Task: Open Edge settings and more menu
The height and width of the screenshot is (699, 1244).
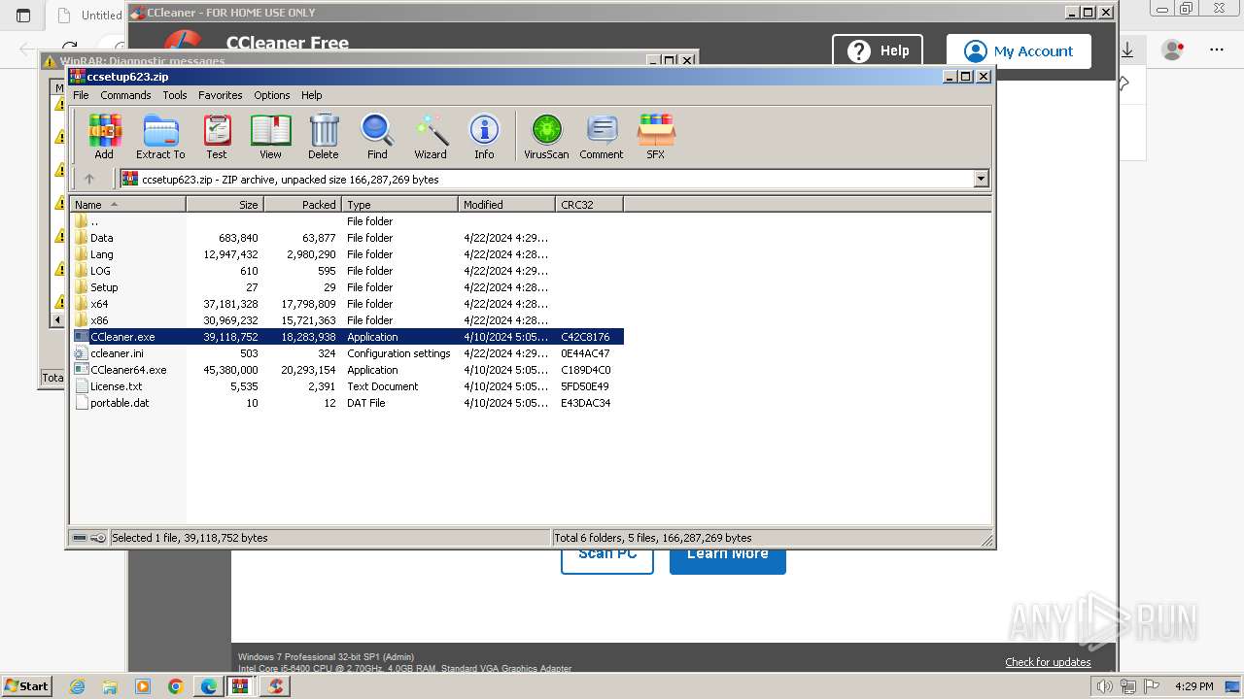Action: pyautogui.click(x=1217, y=50)
